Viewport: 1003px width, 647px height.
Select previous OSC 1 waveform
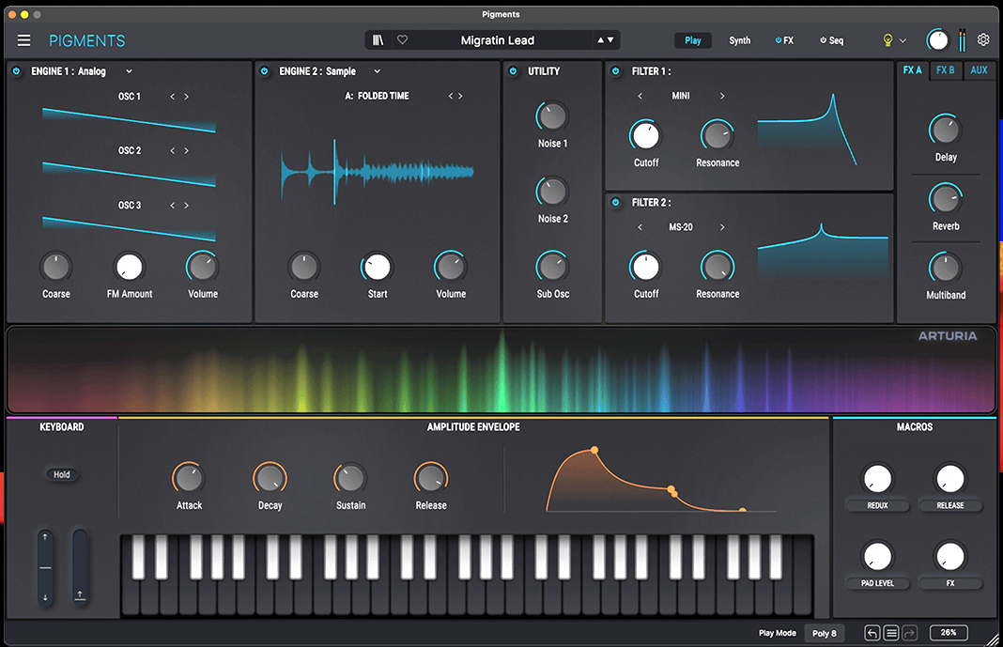tap(172, 97)
